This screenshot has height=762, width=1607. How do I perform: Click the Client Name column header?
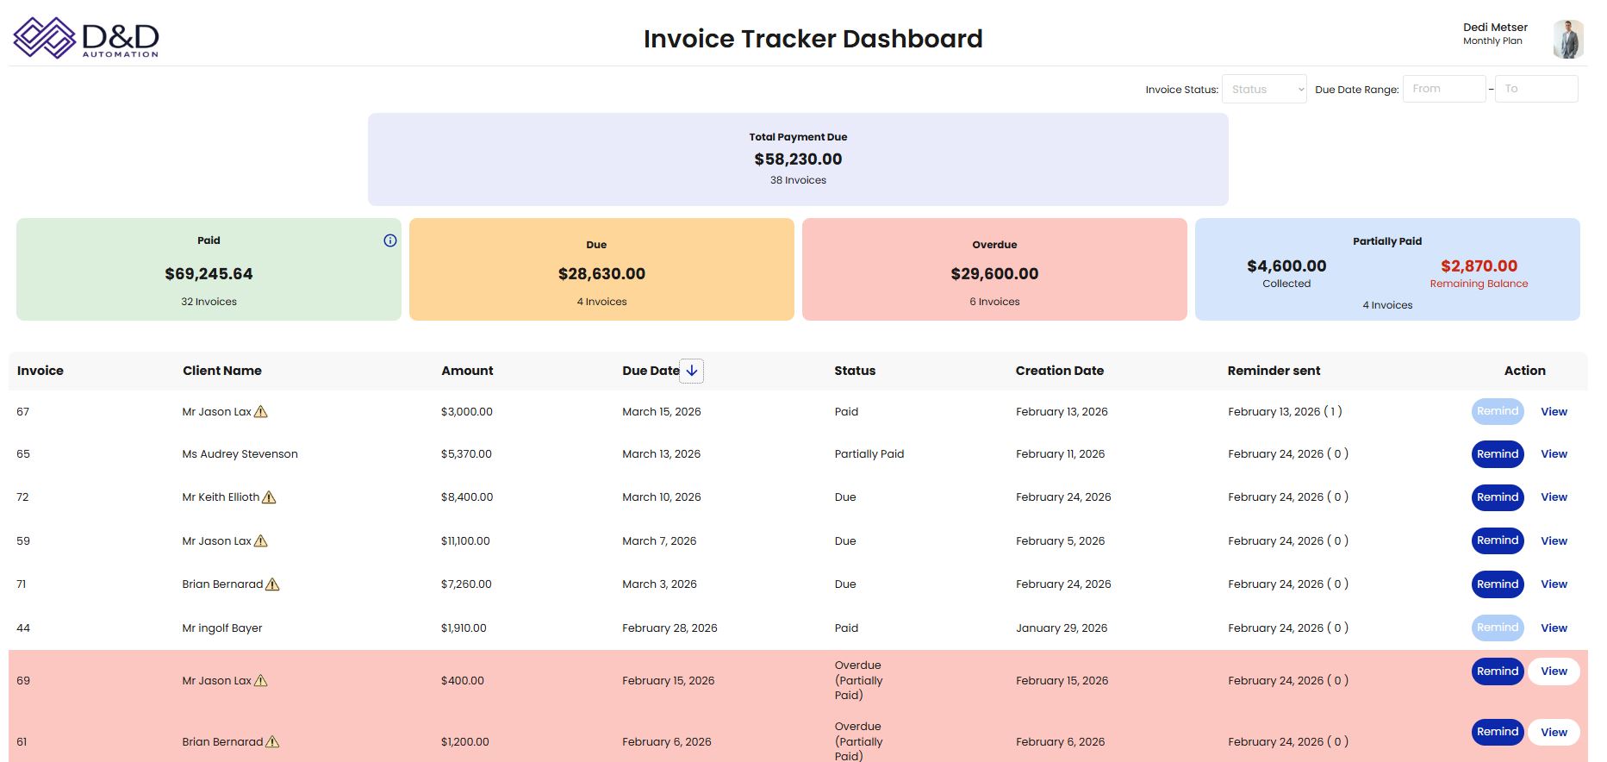[222, 371]
